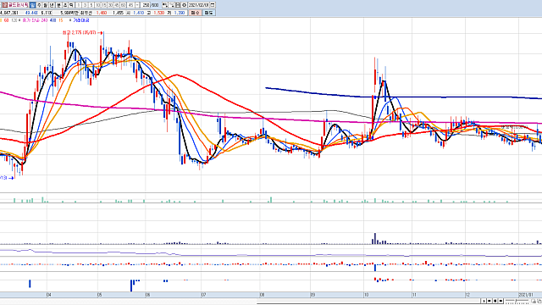This screenshot has width=542, height=305.
Task: Open the custom interval dropdown arrow
Action: [x=137, y=5]
